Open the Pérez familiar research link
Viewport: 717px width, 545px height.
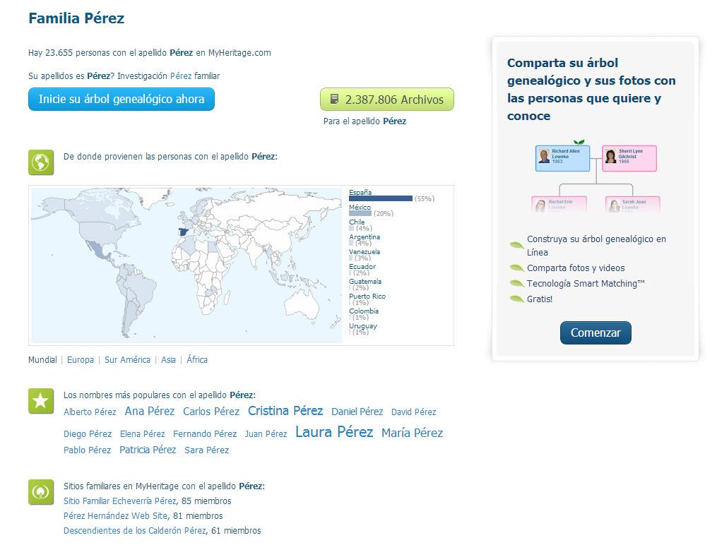point(182,76)
